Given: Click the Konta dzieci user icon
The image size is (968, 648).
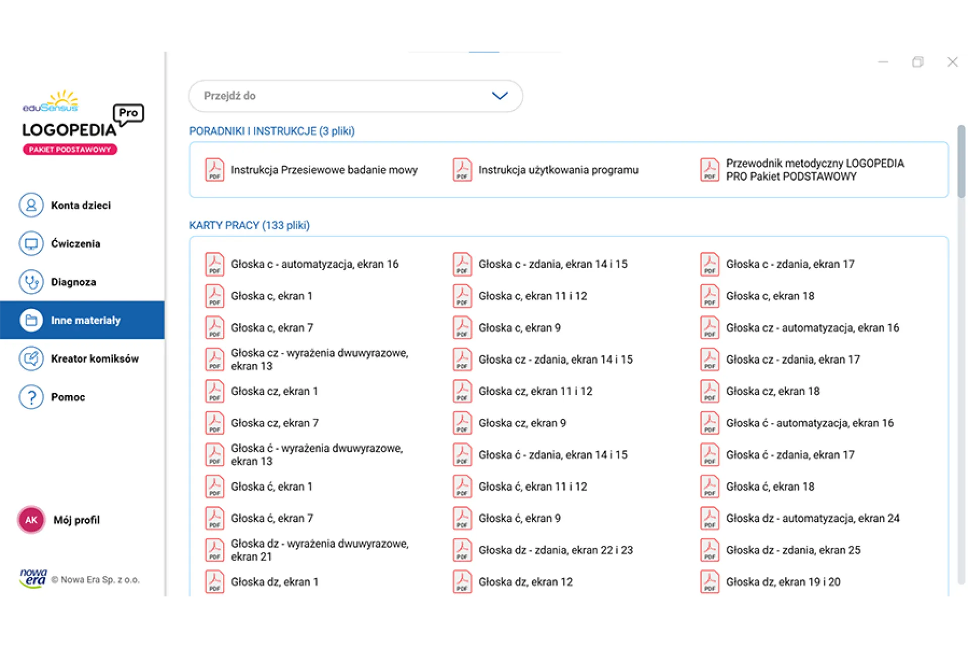Looking at the screenshot, I should pyautogui.click(x=31, y=205).
